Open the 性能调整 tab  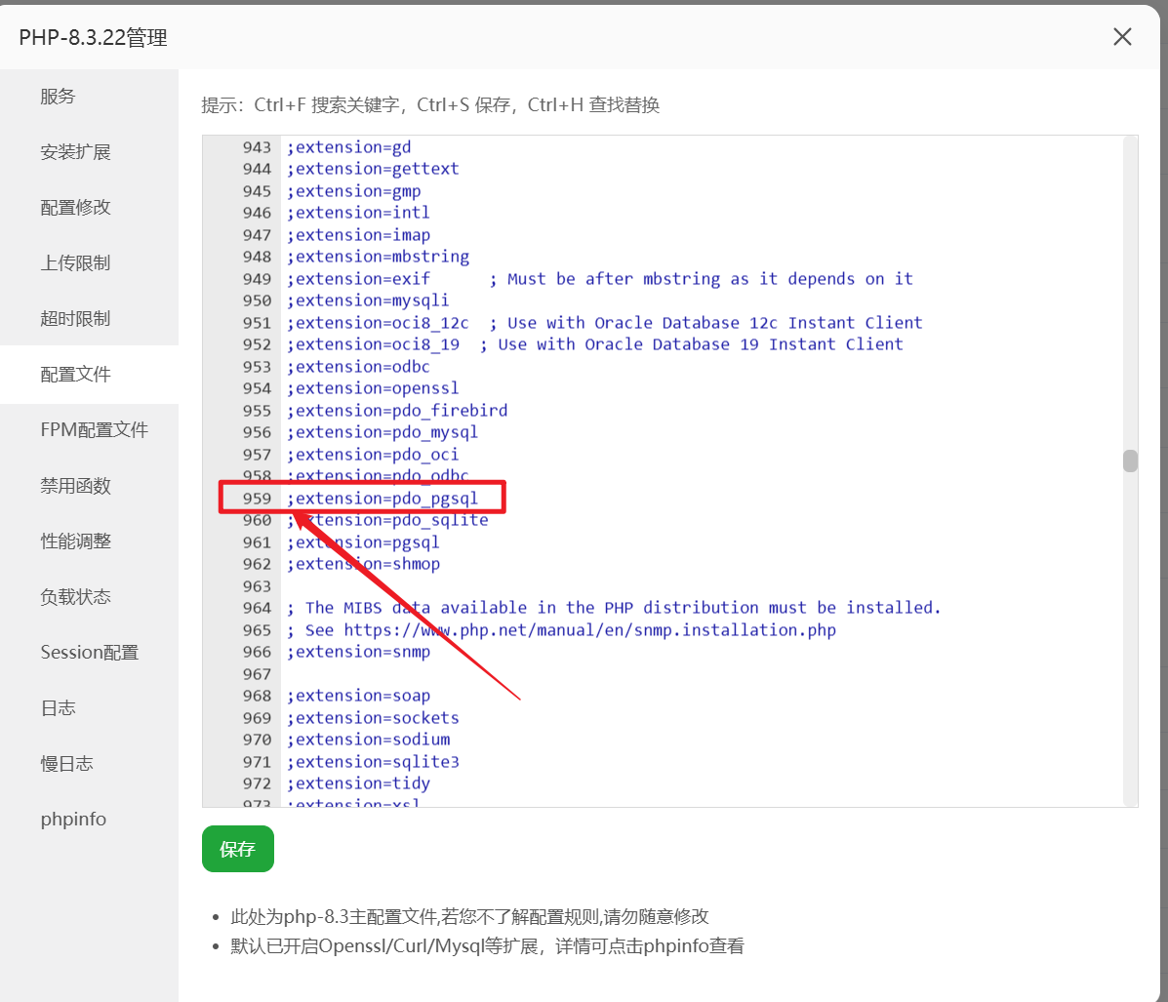[x=75, y=541]
